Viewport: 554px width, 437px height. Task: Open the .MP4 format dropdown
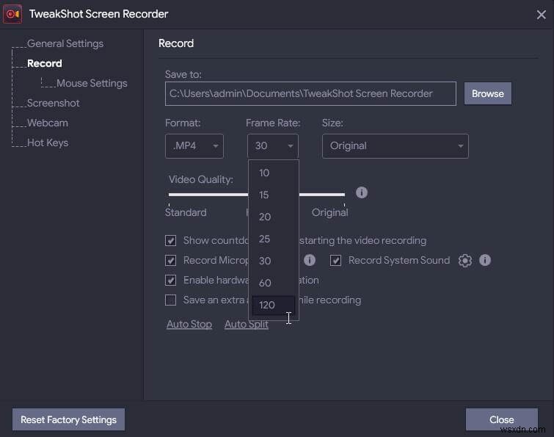coord(194,146)
